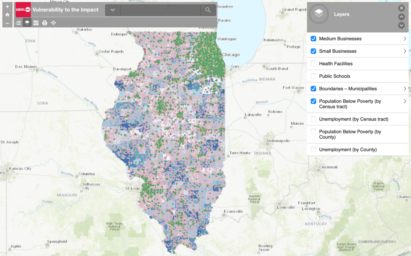Uncheck the Medium Businesses layer
Screen dimensions: 411x256
[313, 39]
